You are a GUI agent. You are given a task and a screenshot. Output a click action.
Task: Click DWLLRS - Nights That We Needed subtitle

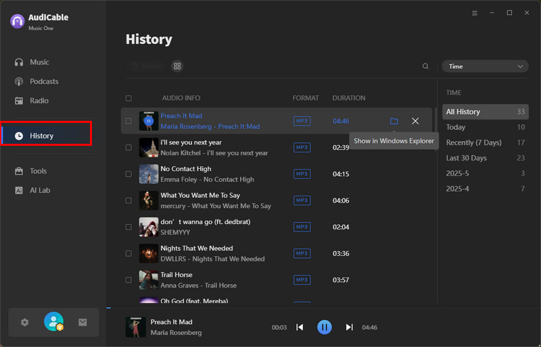click(x=212, y=259)
